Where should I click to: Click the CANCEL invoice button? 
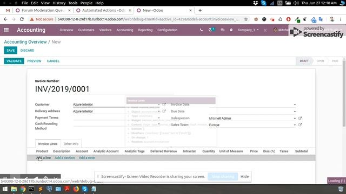(53, 61)
